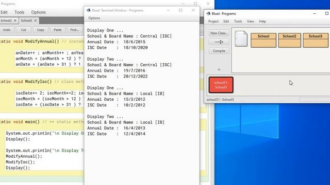Close the editor window

point(208,4)
